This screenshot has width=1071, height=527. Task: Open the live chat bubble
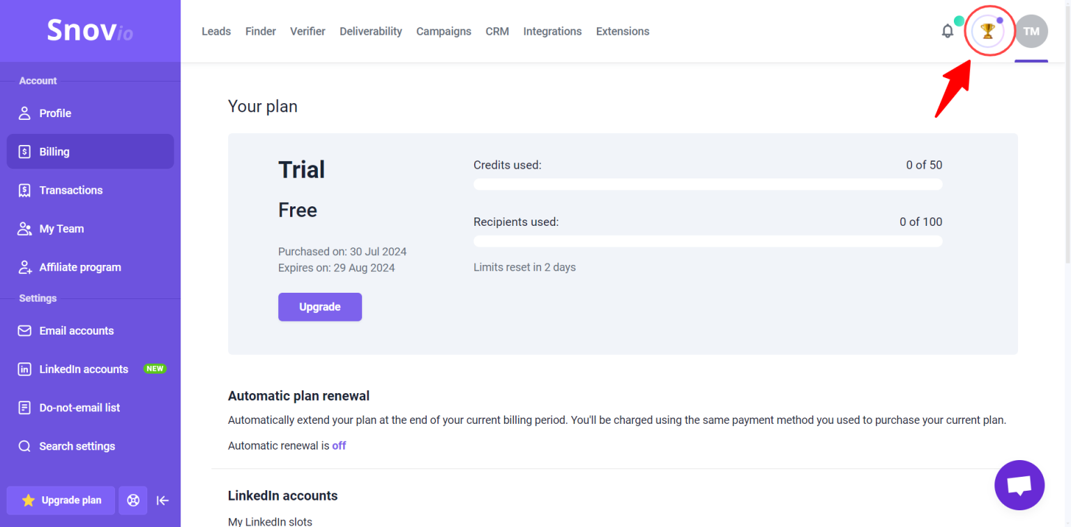click(x=1019, y=485)
